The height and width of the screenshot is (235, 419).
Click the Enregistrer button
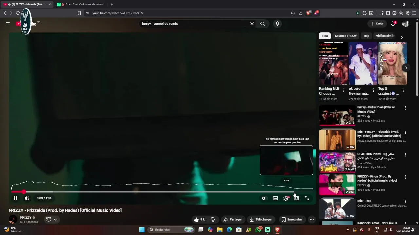coord(292,220)
